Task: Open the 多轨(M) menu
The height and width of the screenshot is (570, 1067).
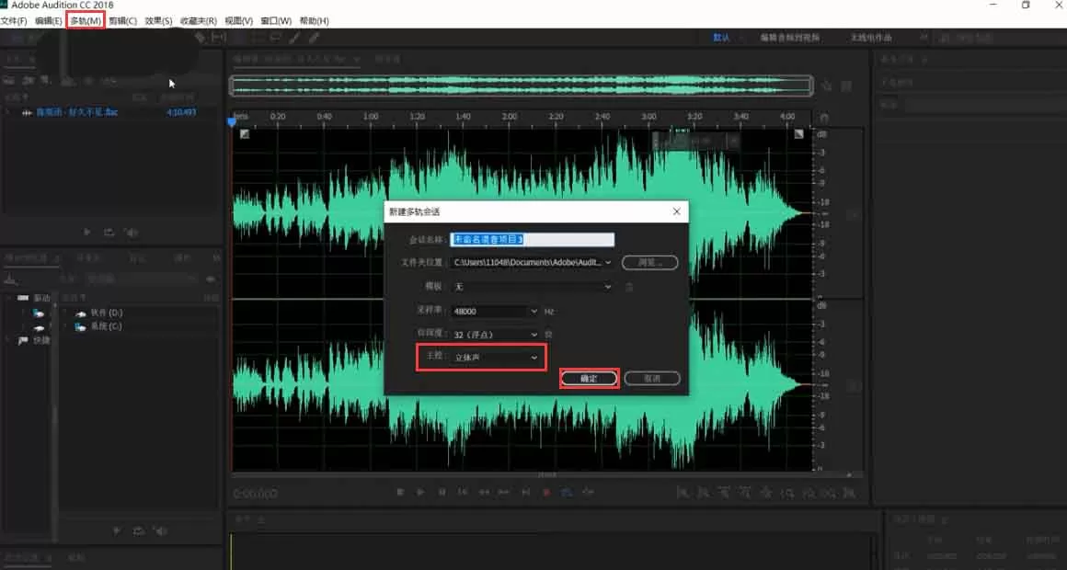Action: coord(86,20)
